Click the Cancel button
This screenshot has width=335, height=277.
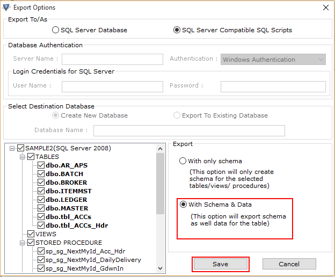click(289, 264)
